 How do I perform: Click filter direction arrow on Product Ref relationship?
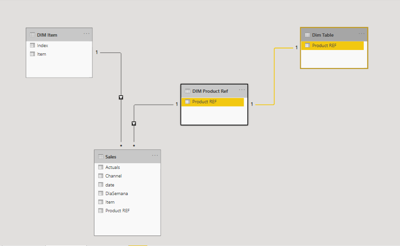pyautogui.click(x=133, y=124)
